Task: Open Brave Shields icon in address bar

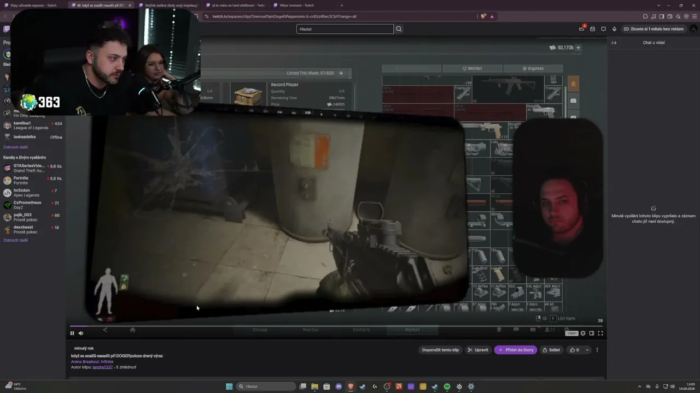Action: point(483,16)
